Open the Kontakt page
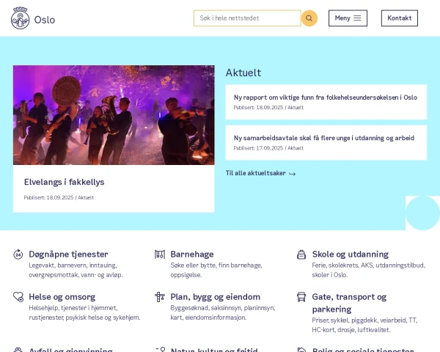The width and height of the screenshot is (440, 352). (x=400, y=18)
